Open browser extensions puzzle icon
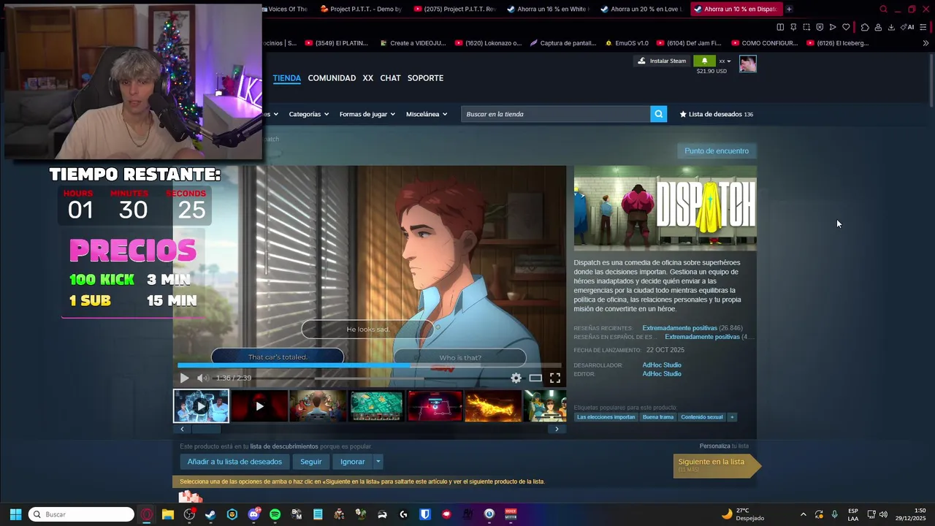Screen dimensions: 935x526 pos(865,27)
